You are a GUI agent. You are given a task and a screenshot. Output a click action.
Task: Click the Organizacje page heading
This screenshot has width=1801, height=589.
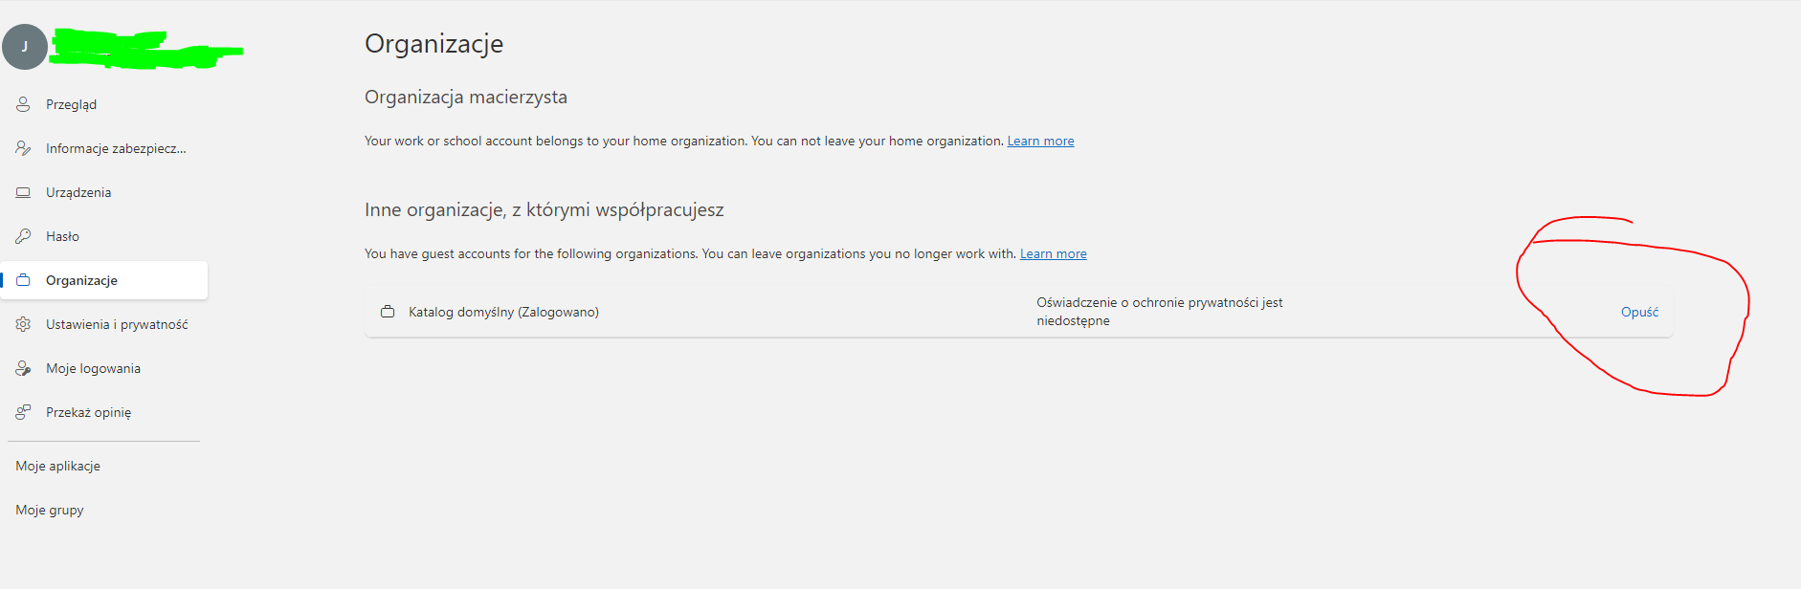click(x=434, y=44)
